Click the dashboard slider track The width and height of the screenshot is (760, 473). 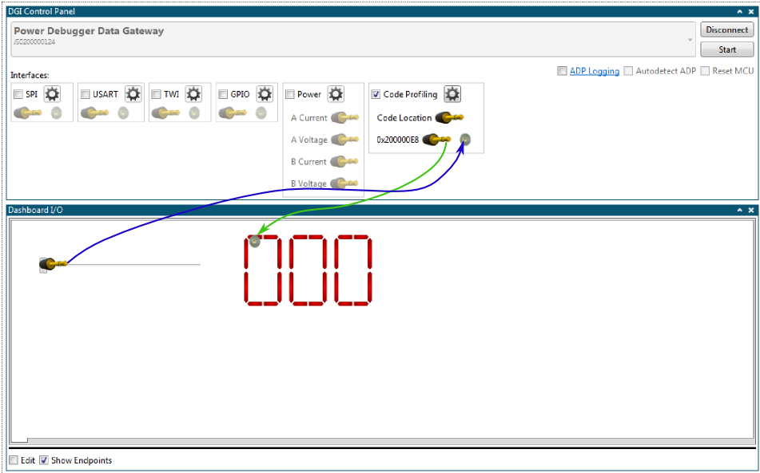pyautogui.click(x=120, y=265)
